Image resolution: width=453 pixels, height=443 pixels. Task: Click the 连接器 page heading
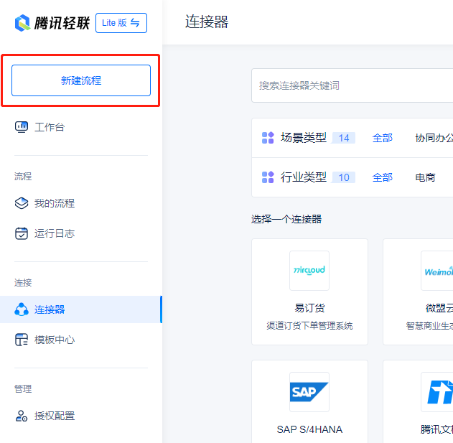pos(207,22)
